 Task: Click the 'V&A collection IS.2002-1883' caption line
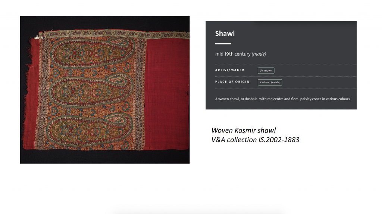tap(255, 140)
